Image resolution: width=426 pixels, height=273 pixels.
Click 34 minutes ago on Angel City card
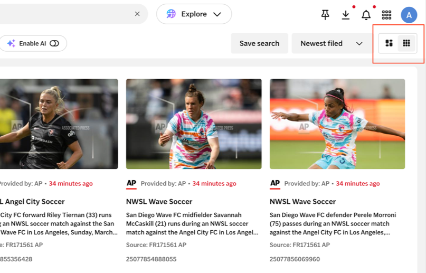pos(71,184)
